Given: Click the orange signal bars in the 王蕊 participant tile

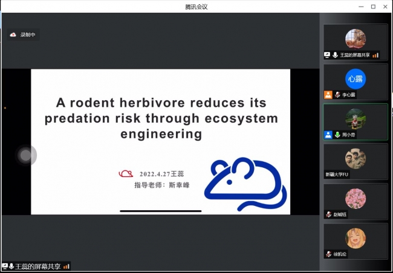Looking at the screenshot, I should click(375, 55).
